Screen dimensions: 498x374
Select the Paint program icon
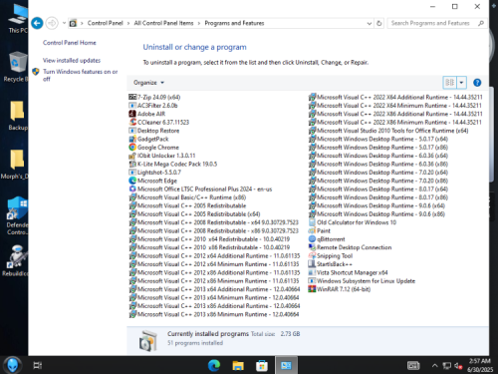[x=312, y=230]
